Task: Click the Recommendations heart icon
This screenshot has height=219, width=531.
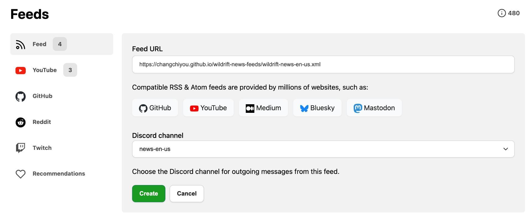Action: click(20, 174)
